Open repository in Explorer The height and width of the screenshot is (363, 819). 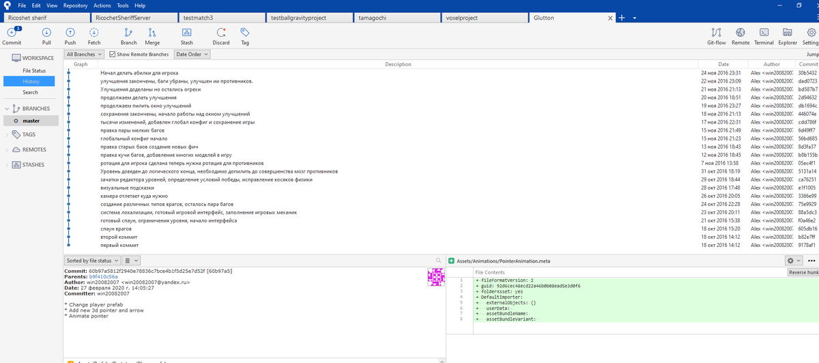click(787, 32)
